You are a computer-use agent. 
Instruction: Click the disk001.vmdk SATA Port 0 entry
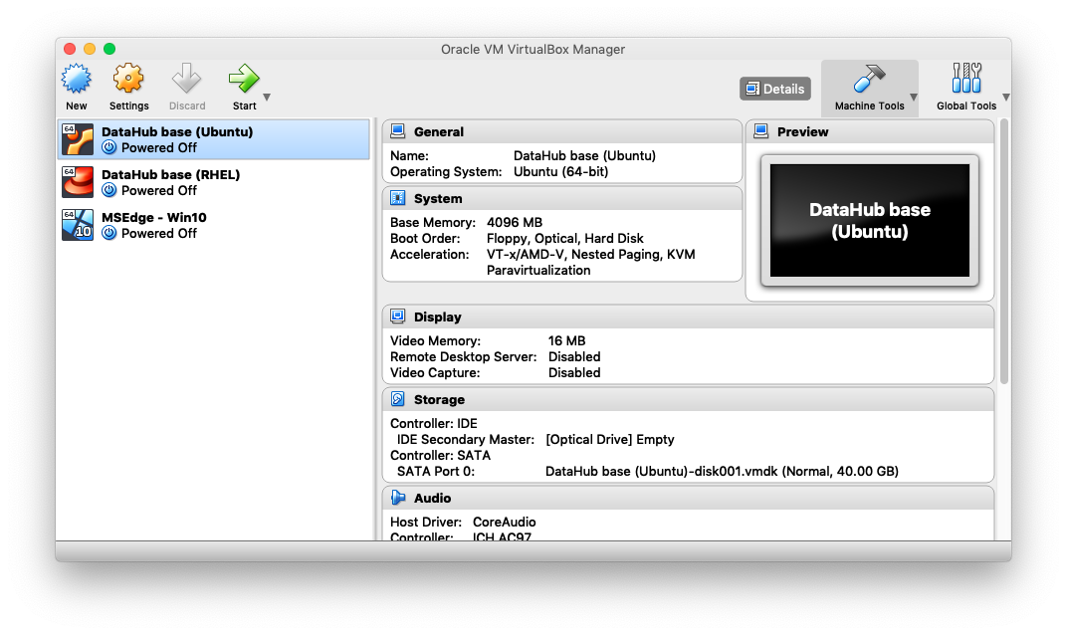[x=722, y=472]
